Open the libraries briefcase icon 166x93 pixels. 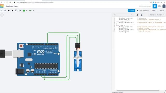pyautogui.click(x=142, y=15)
